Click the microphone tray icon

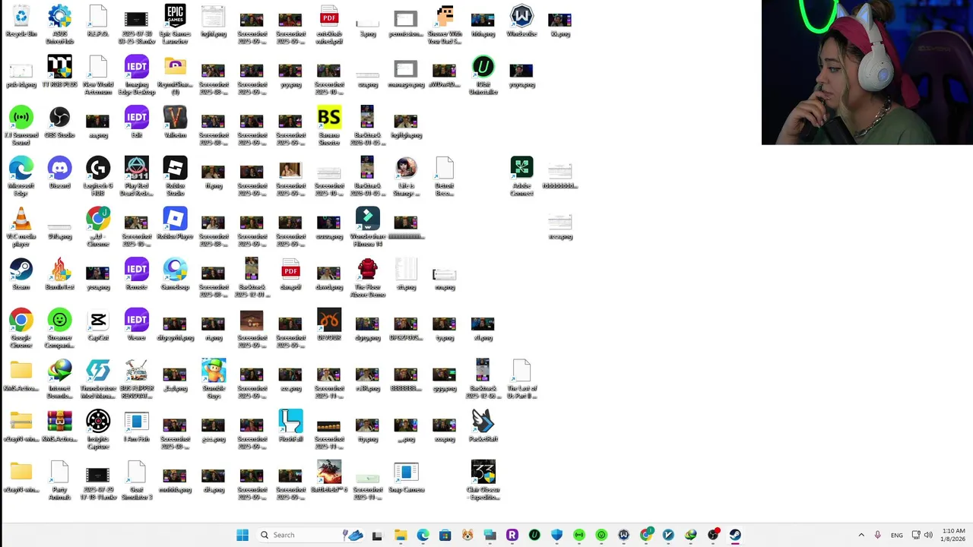(877, 535)
